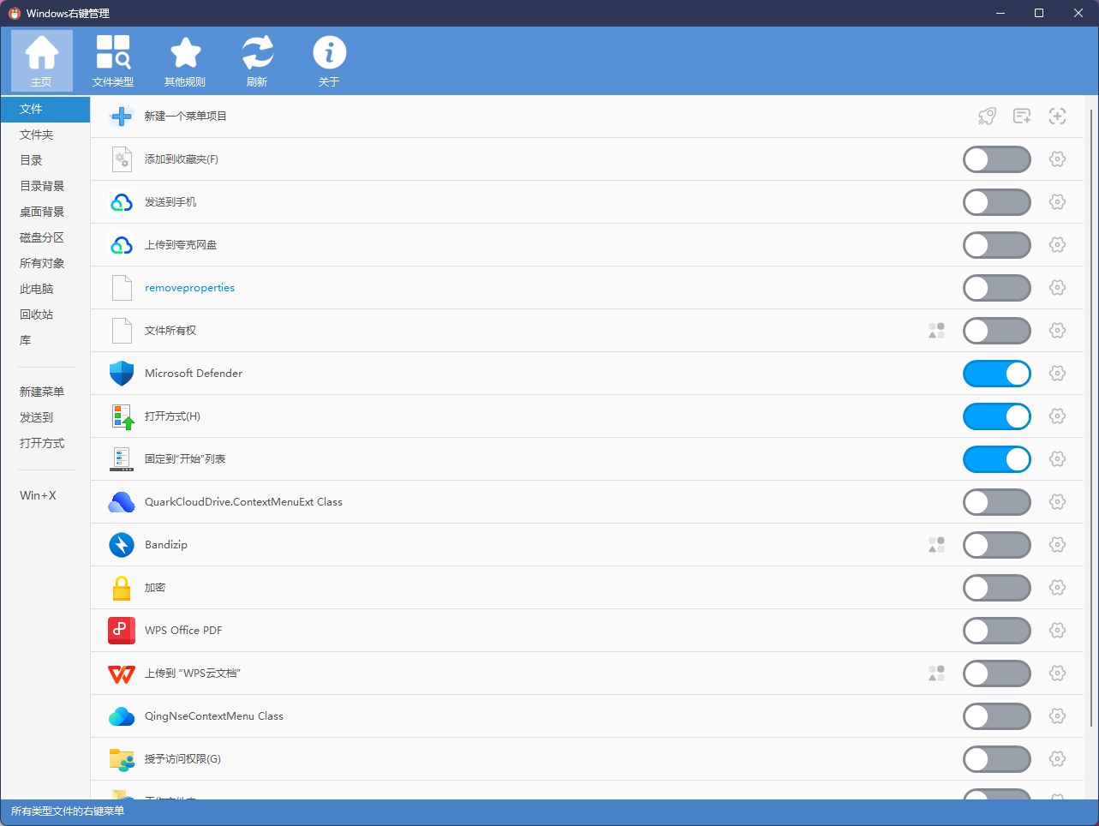Select 库 in the sidebar
Image resolution: width=1099 pixels, height=826 pixels.
pos(45,340)
